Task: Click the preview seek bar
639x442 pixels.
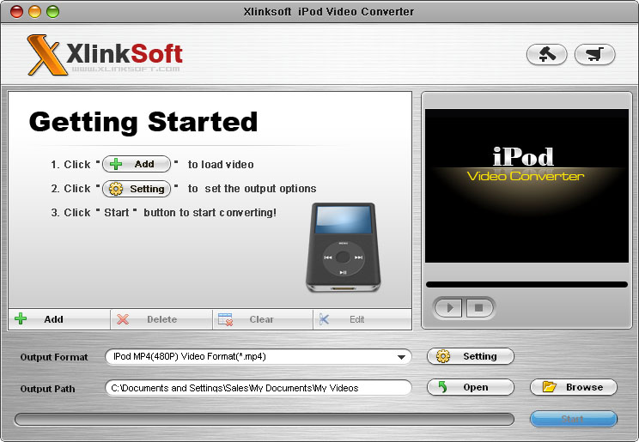Action: [526, 284]
